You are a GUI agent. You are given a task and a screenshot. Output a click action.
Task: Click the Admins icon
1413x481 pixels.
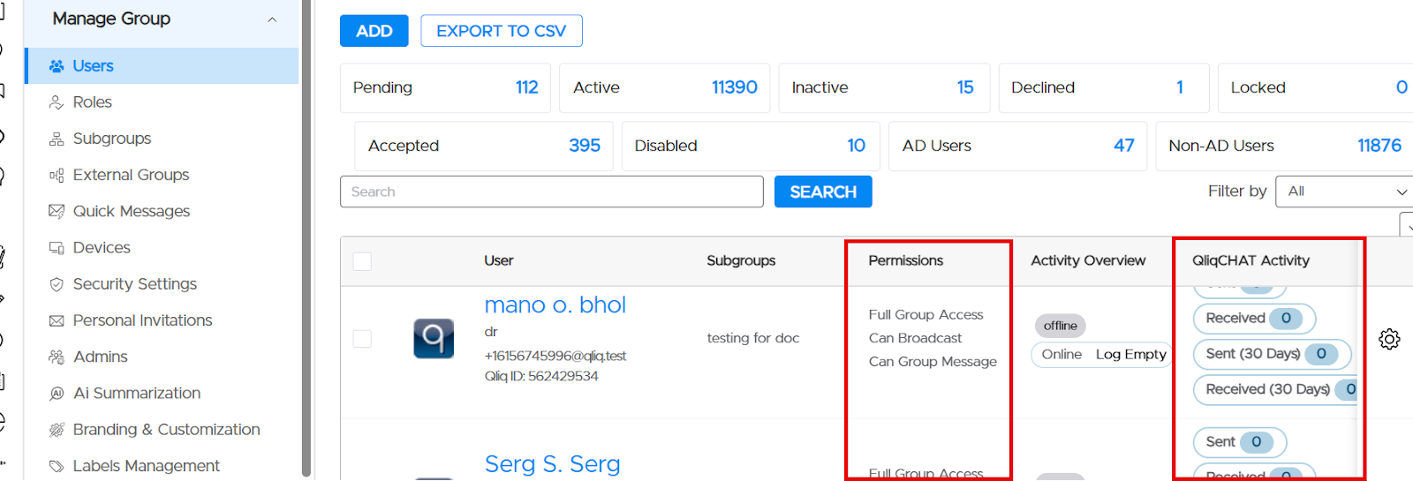click(x=57, y=357)
